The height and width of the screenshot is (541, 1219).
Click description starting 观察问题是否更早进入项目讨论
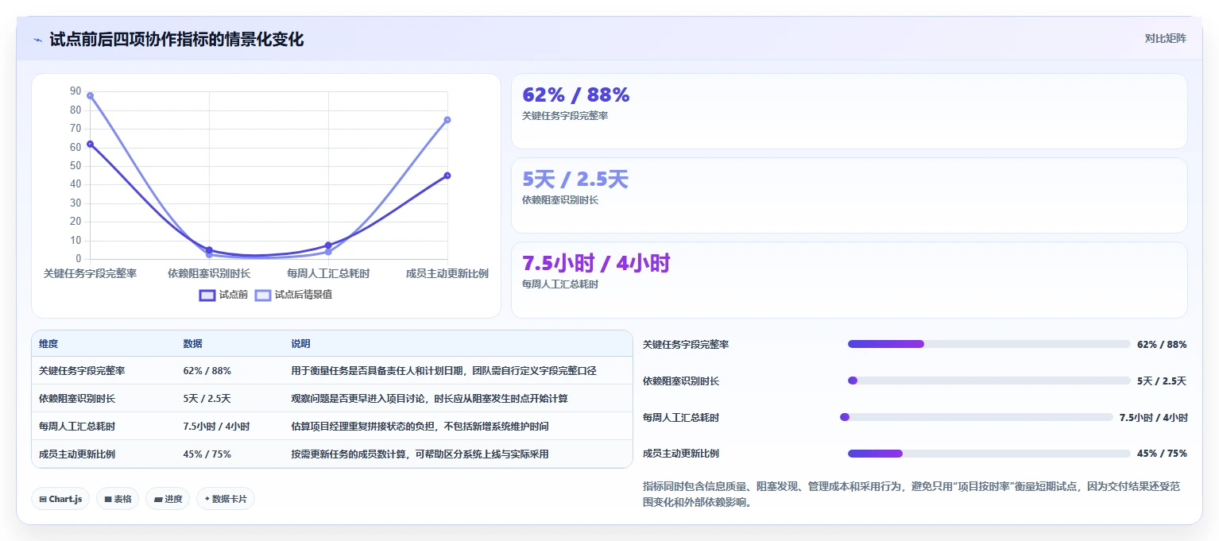(429, 399)
